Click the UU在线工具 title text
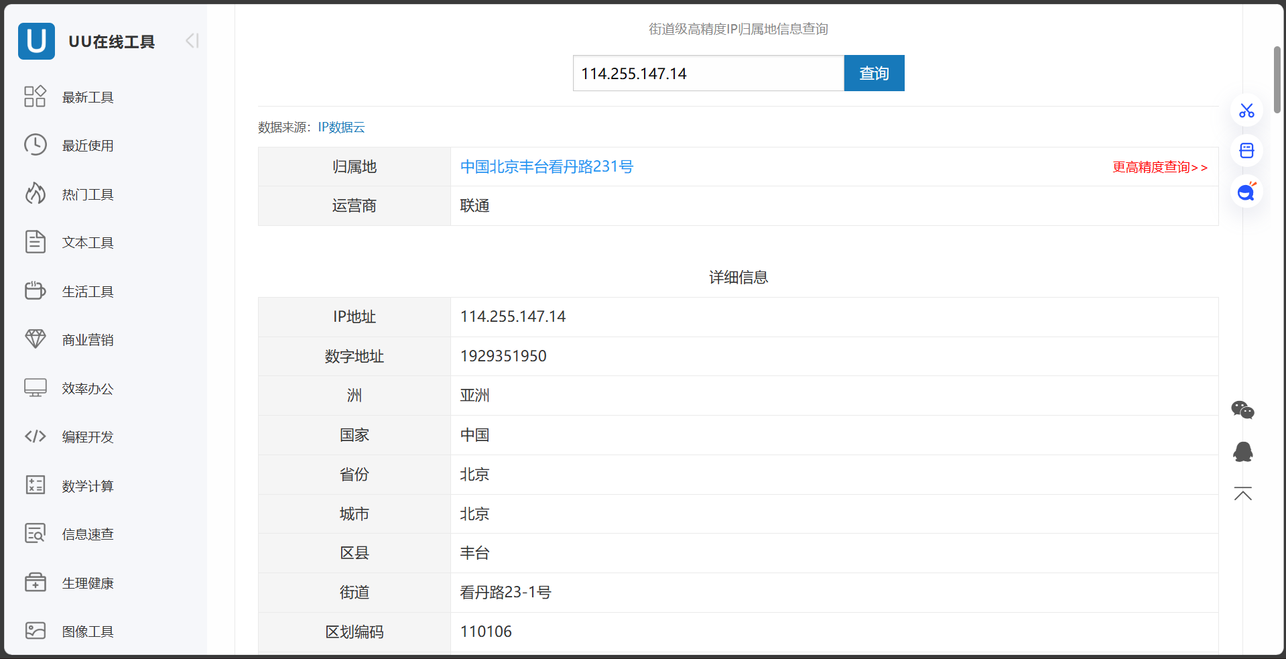The image size is (1286, 659). coord(112,42)
